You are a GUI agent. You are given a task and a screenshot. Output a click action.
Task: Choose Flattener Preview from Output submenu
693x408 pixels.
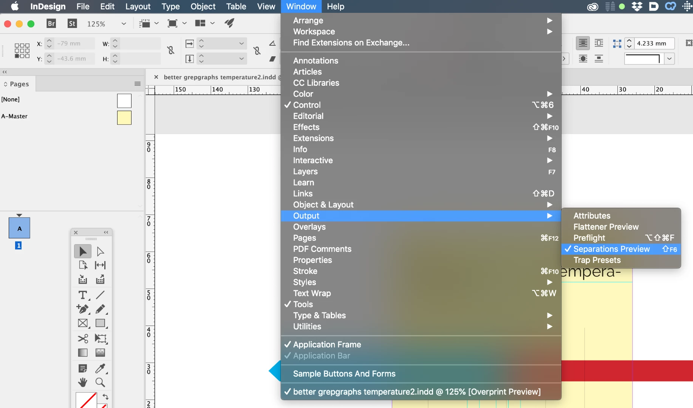(621, 227)
